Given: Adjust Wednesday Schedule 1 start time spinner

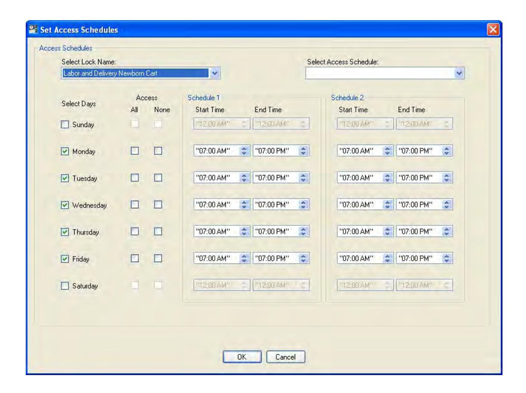Looking at the screenshot, I should tap(244, 205).
